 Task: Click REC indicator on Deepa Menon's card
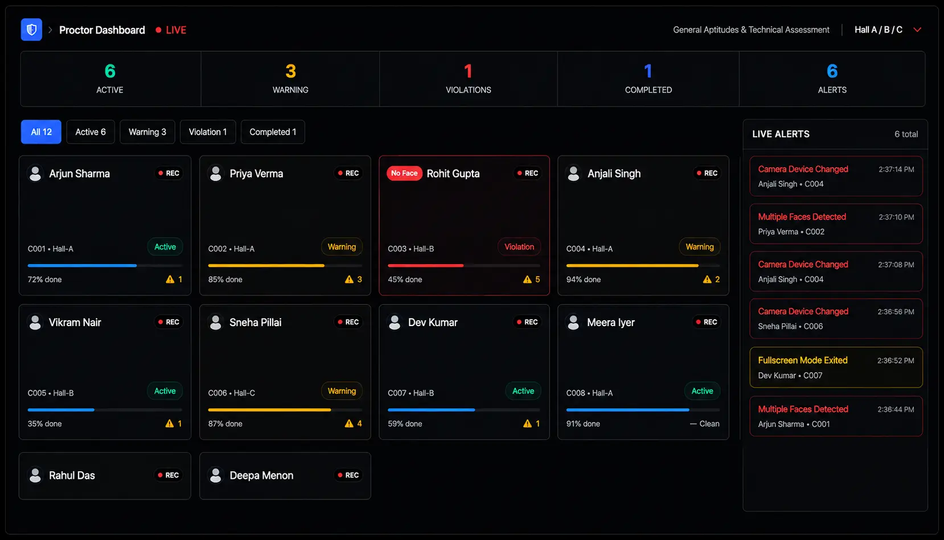(348, 475)
